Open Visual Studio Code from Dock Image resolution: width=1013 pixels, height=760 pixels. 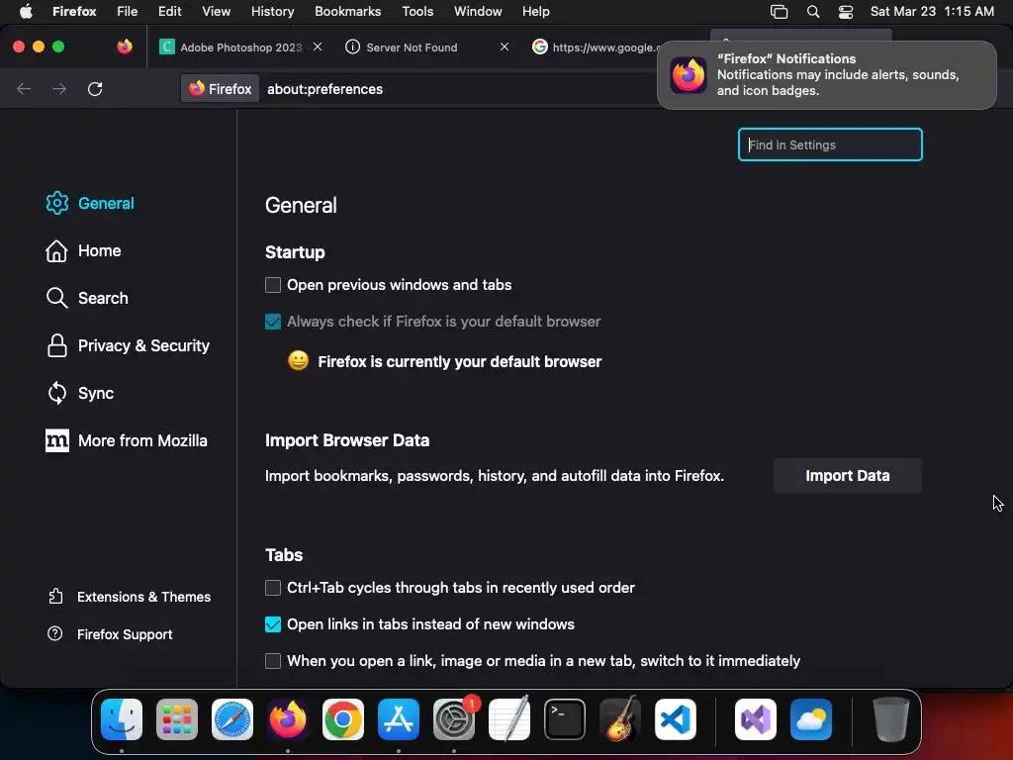[676, 719]
